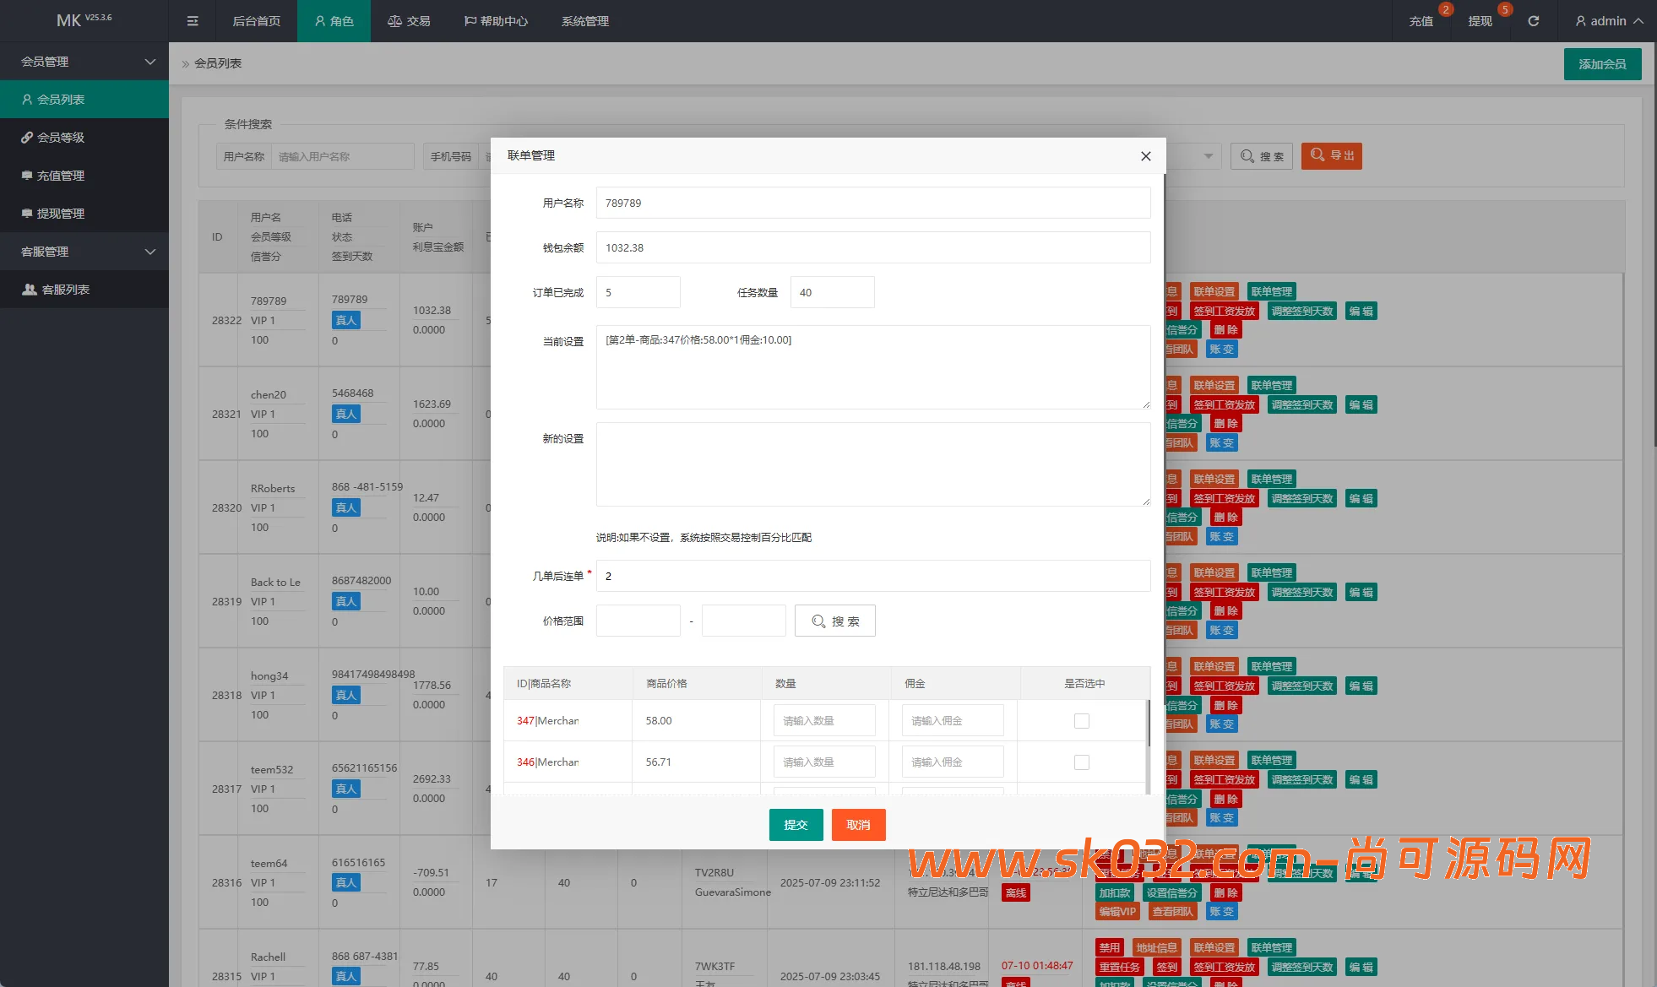Close the 联单管理 dialog
The width and height of the screenshot is (1657, 987).
pyautogui.click(x=1145, y=156)
